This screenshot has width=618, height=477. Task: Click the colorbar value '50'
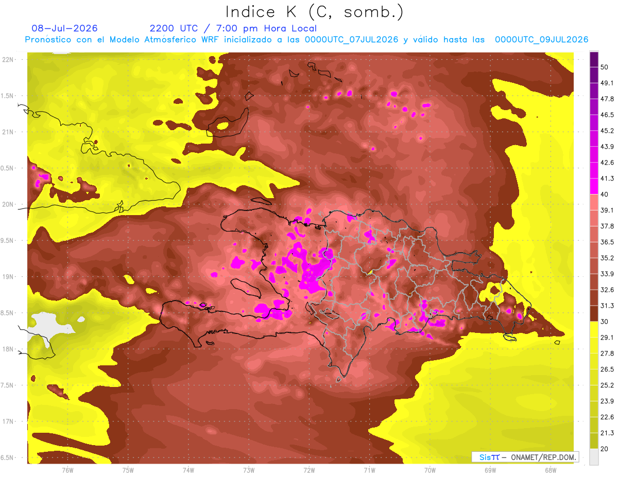(605, 67)
